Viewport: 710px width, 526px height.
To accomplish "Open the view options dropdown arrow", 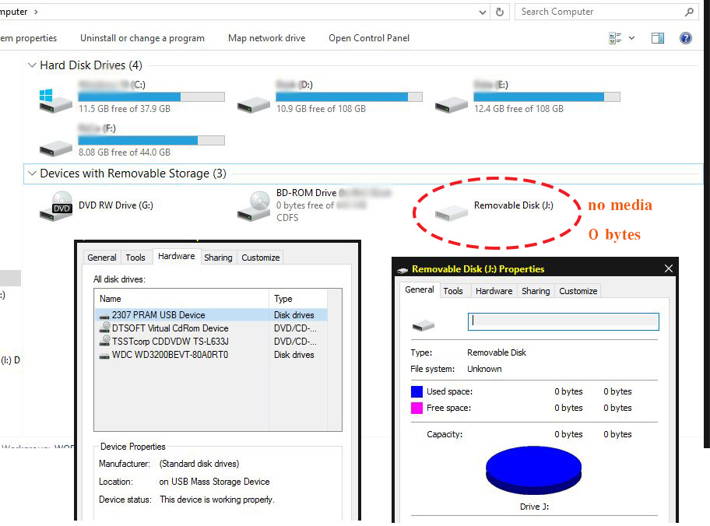I will (x=631, y=38).
